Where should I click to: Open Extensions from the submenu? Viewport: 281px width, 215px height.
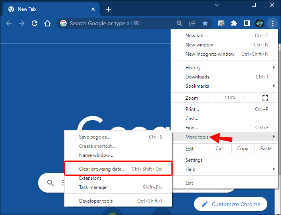(x=118, y=178)
